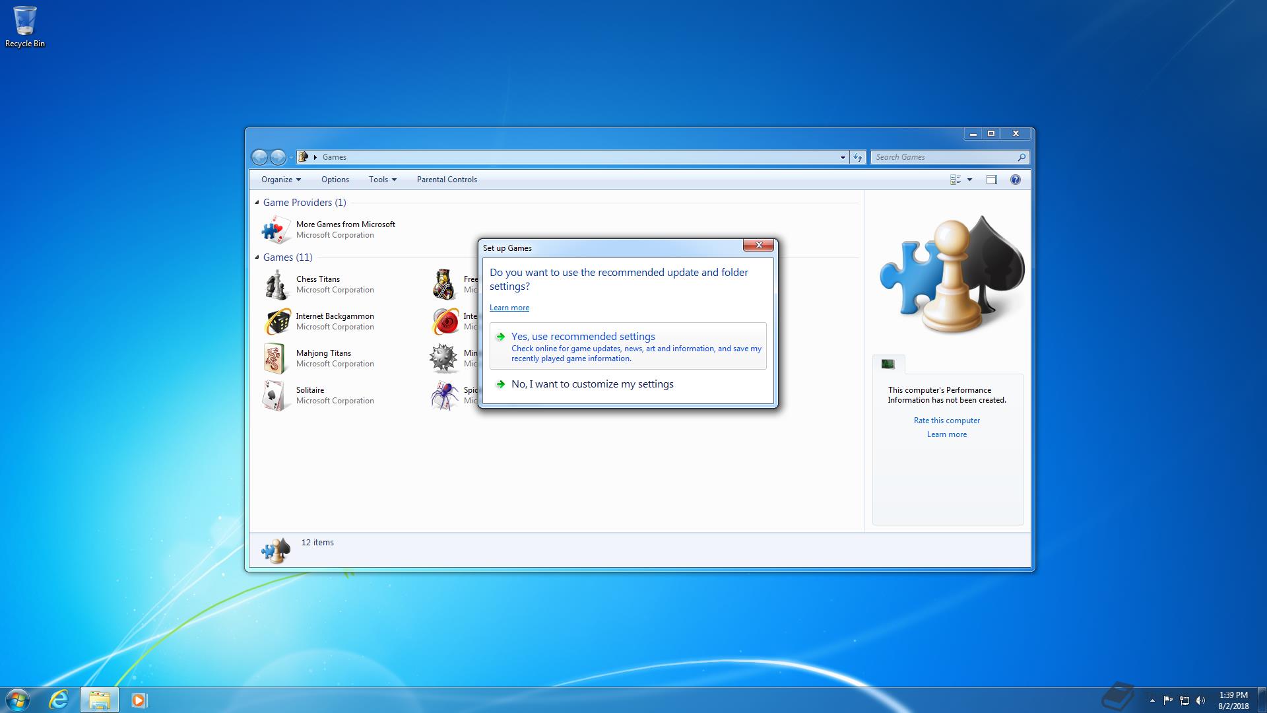Click the network tray icon
The image size is (1267, 713).
[1185, 700]
